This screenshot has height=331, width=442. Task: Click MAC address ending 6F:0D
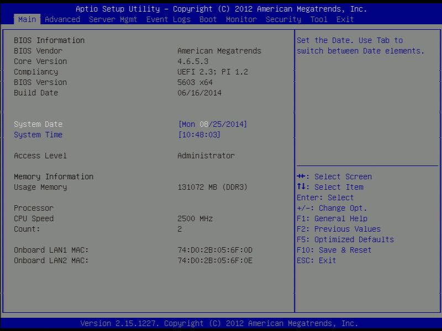click(215, 250)
